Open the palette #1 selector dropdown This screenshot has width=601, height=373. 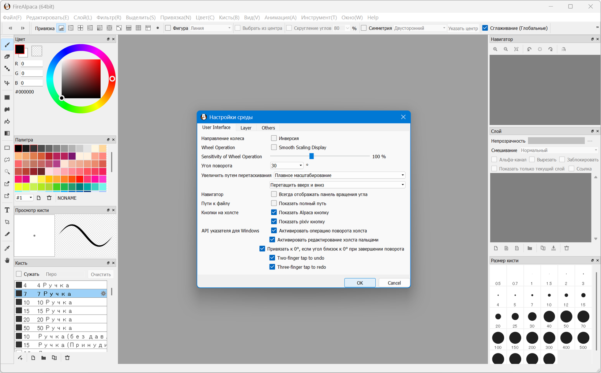point(24,198)
